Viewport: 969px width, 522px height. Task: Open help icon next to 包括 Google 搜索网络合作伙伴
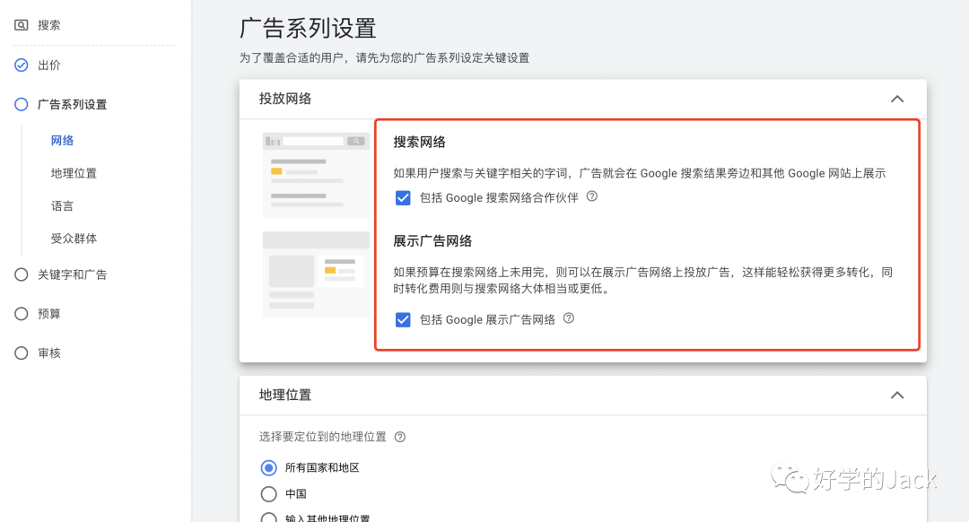point(592,196)
